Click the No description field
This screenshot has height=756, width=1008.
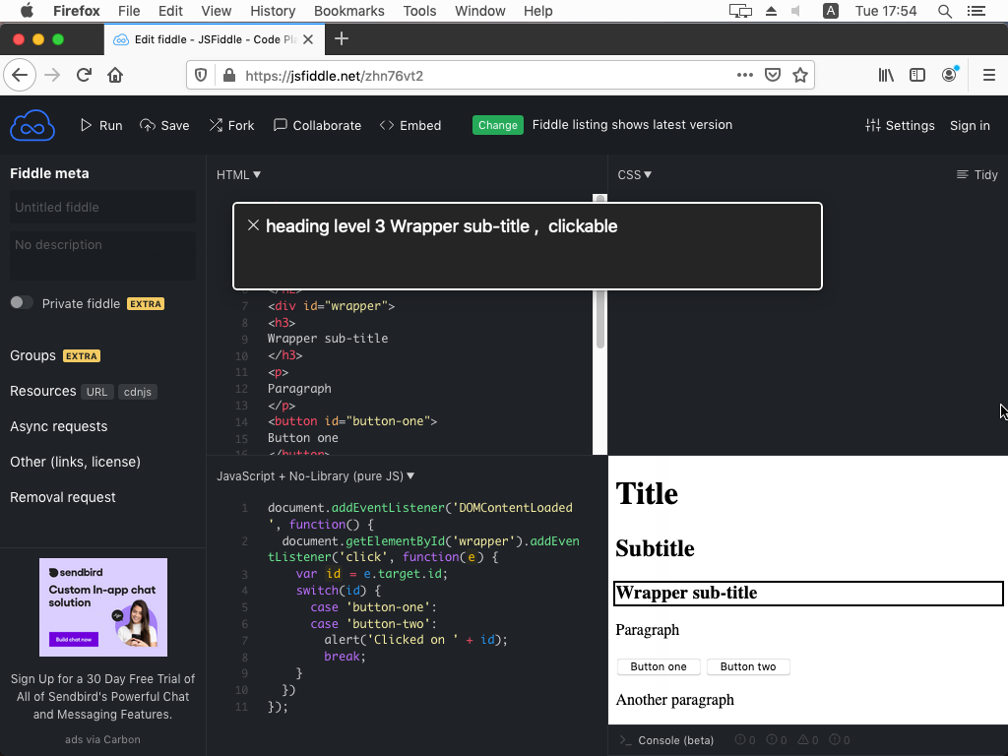click(102, 255)
